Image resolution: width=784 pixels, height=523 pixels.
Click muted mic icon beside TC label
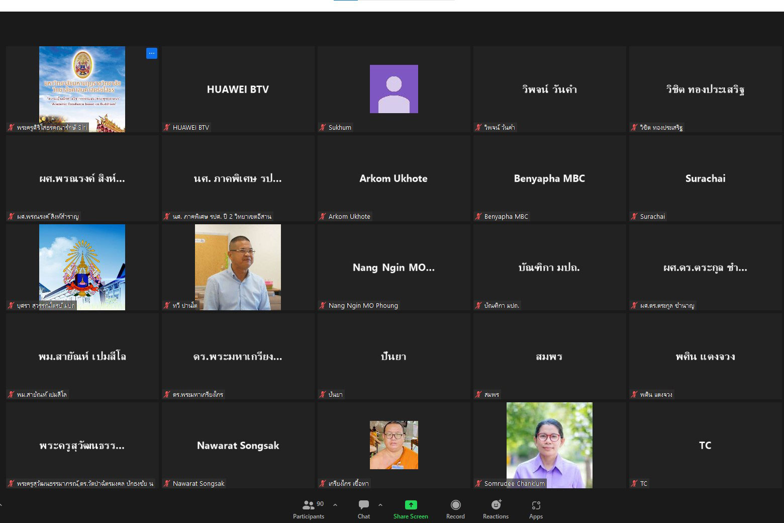coord(634,484)
